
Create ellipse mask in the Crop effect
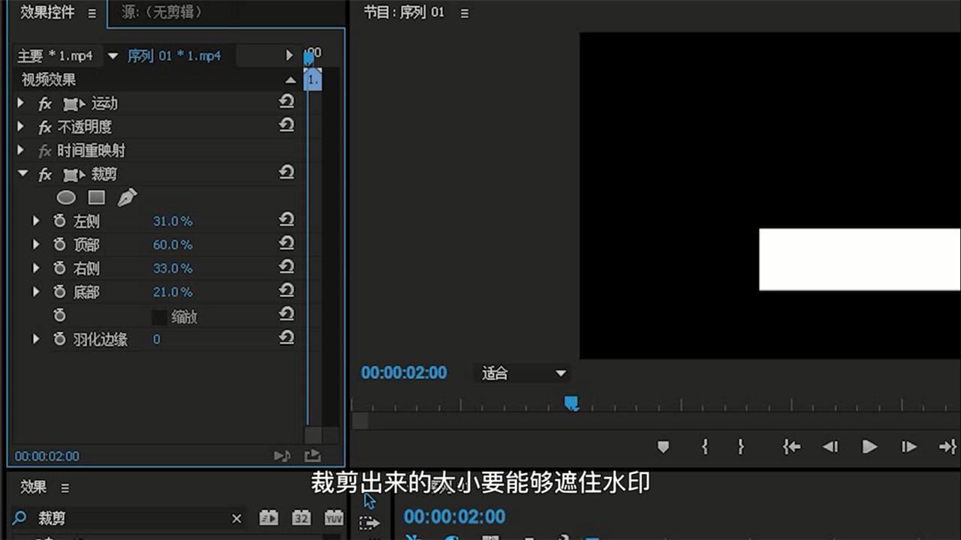pyautogui.click(x=67, y=198)
